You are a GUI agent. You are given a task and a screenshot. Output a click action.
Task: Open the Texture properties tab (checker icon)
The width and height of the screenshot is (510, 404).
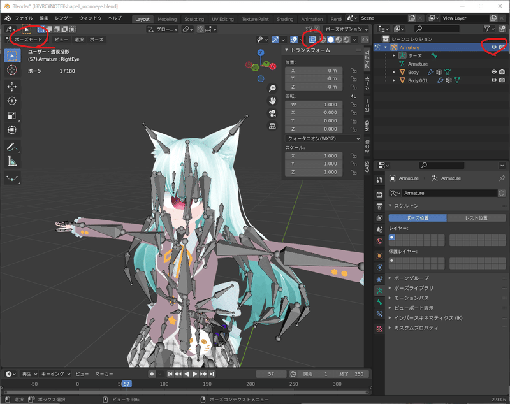tap(379, 329)
